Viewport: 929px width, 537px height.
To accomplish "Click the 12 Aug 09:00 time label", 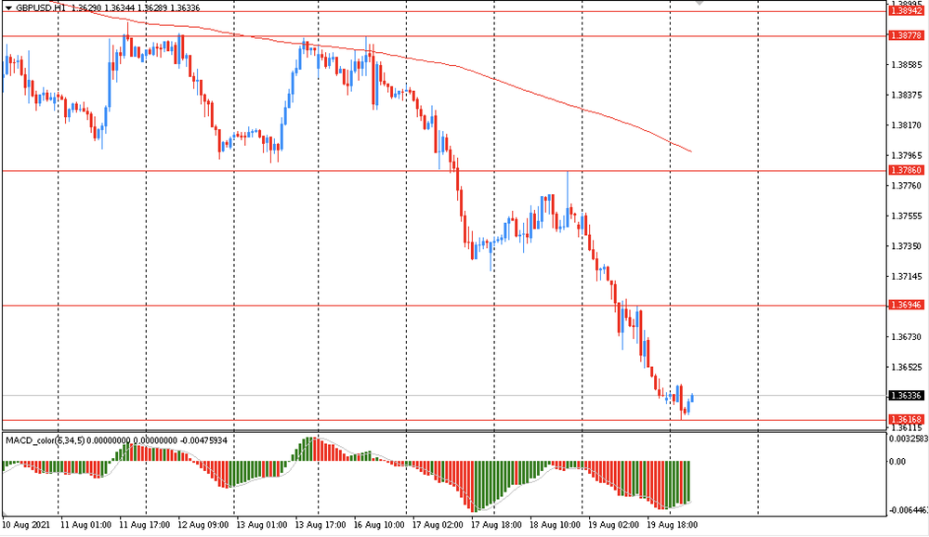I will [x=203, y=525].
